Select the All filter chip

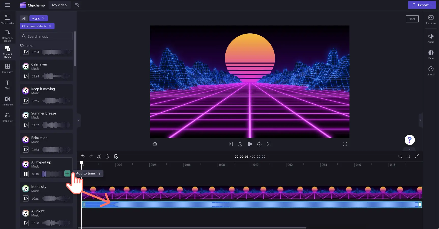[x=24, y=18]
